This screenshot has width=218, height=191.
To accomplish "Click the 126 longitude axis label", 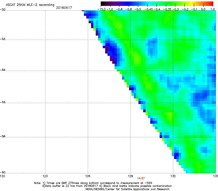I will (x=88, y=176).
